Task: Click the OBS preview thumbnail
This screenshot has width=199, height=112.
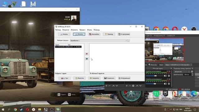Action: (164, 50)
